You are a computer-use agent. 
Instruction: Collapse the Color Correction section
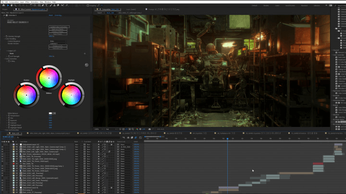4,59
